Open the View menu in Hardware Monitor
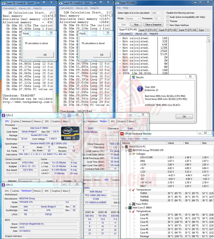This screenshot has height=239, width=214. tap(137, 139)
